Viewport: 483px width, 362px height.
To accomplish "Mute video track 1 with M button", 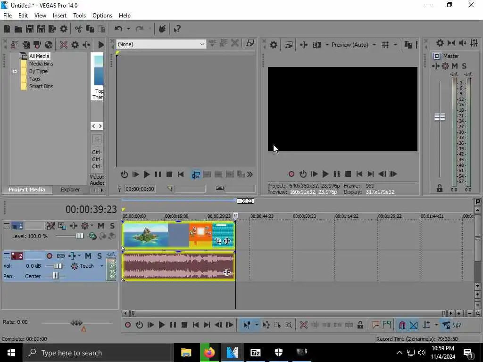I will 101,226.
